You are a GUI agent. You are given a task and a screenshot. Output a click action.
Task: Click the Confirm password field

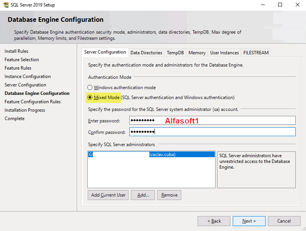pos(212,132)
